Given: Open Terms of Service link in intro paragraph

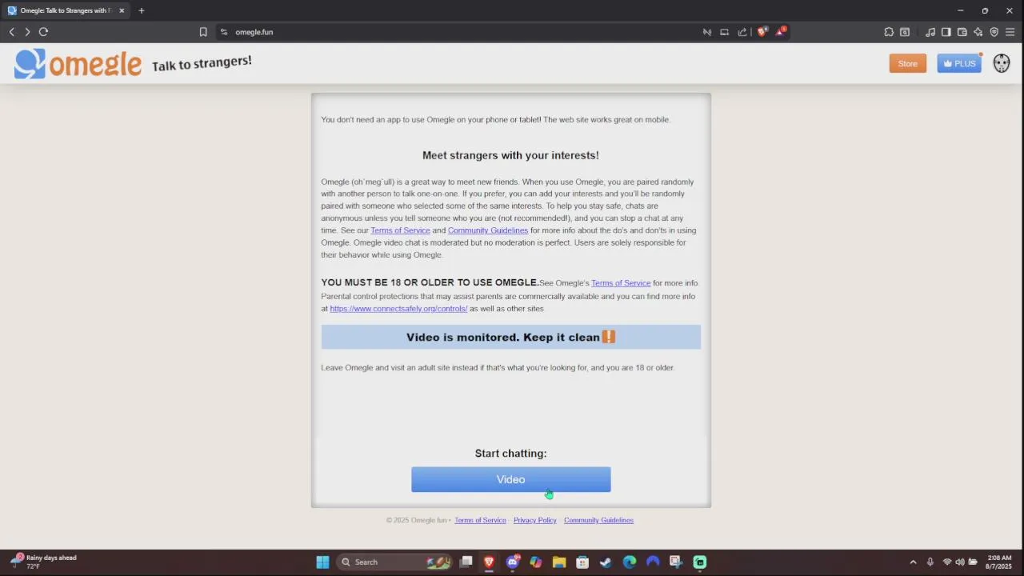Looking at the screenshot, I should click(400, 230).
